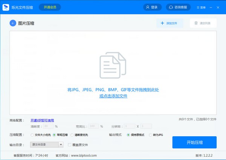The image size is (226, 160).
Task: Click the 版本: 1.2.2.2 text
Action: tap(204, 155)
